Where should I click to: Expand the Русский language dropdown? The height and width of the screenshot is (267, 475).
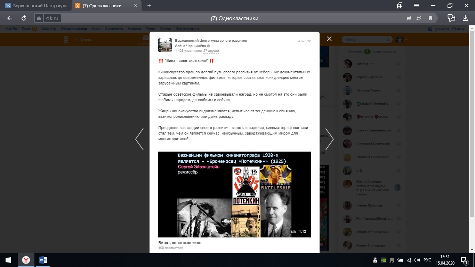(439, 29)
